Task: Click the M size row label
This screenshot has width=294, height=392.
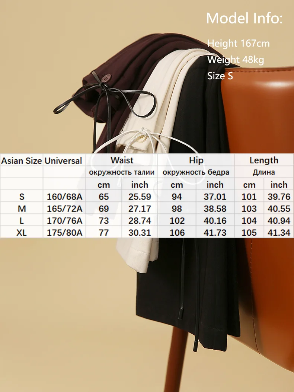Action: [x=22, y=209]
